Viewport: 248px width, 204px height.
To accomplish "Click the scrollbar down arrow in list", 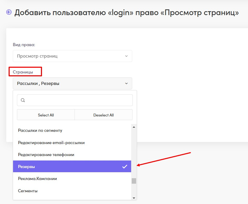I will pyautogui.click(x=134, y=198).
